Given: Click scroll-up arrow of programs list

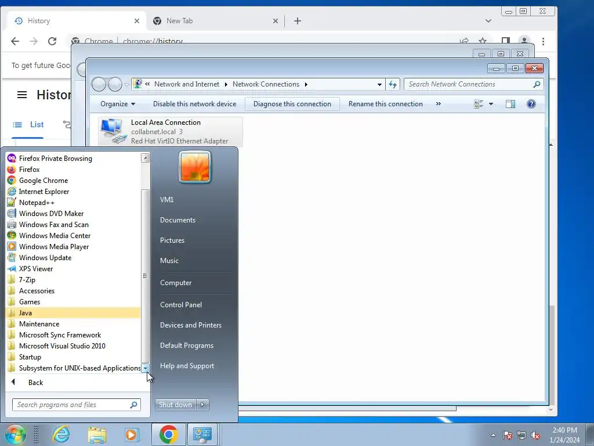Looking at the screenshot, I should 146,158.
